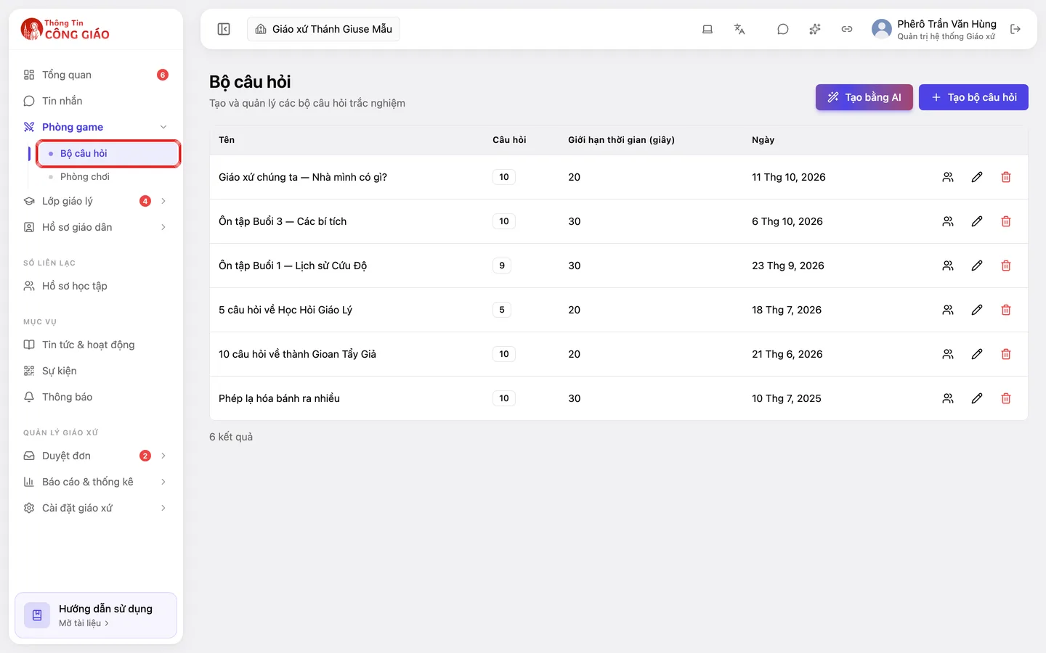The width and height of the screenshot is (1046, 653).
Task: Open the Hướng dẫn sử dụng guide
Action: coord(96,615)
